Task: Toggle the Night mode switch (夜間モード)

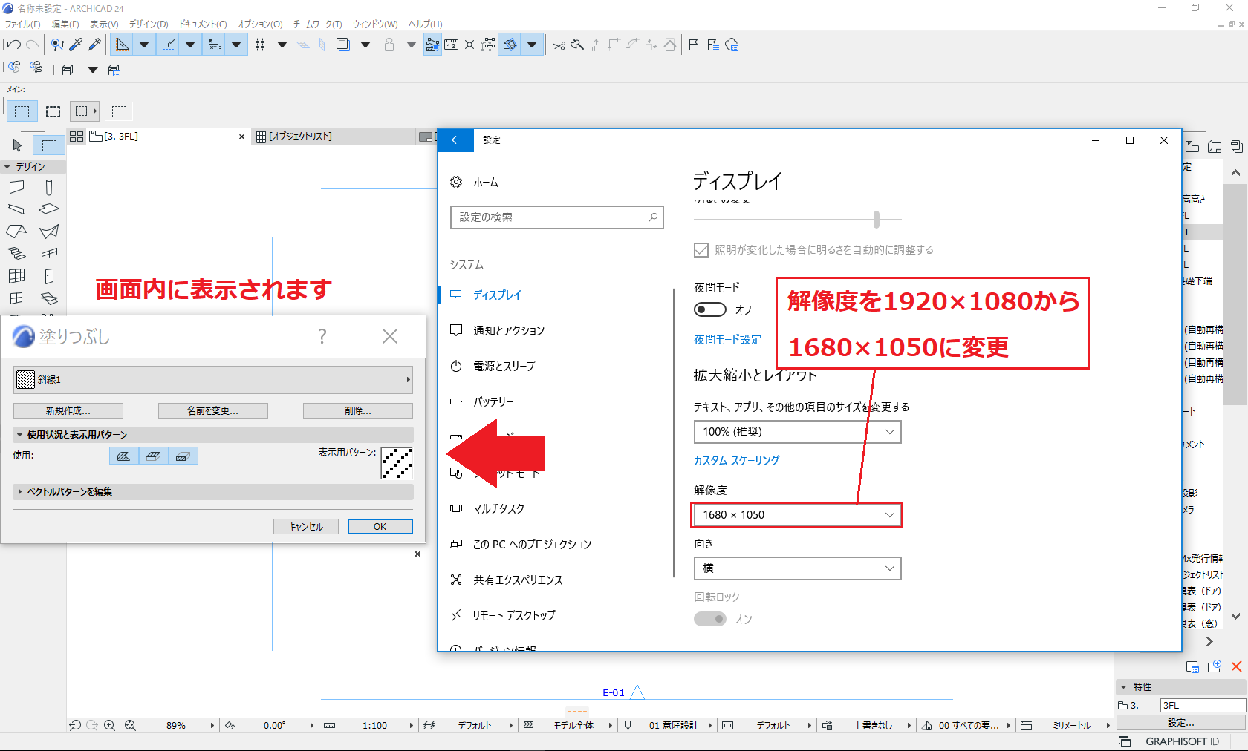Action: (x=709, y=309)
